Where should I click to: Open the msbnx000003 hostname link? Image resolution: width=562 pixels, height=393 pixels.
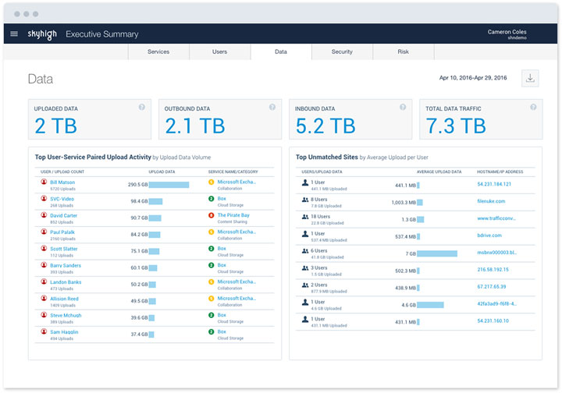496,253
